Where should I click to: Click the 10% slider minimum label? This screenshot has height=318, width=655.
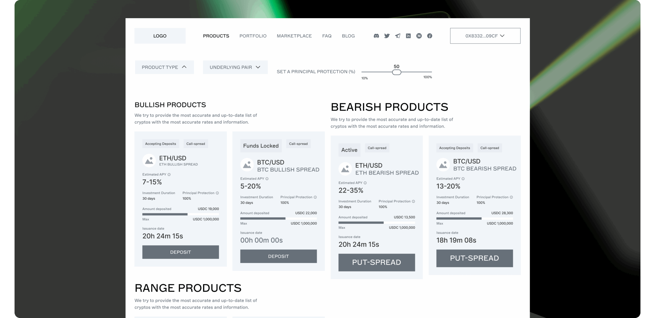[x=365, y=78]
